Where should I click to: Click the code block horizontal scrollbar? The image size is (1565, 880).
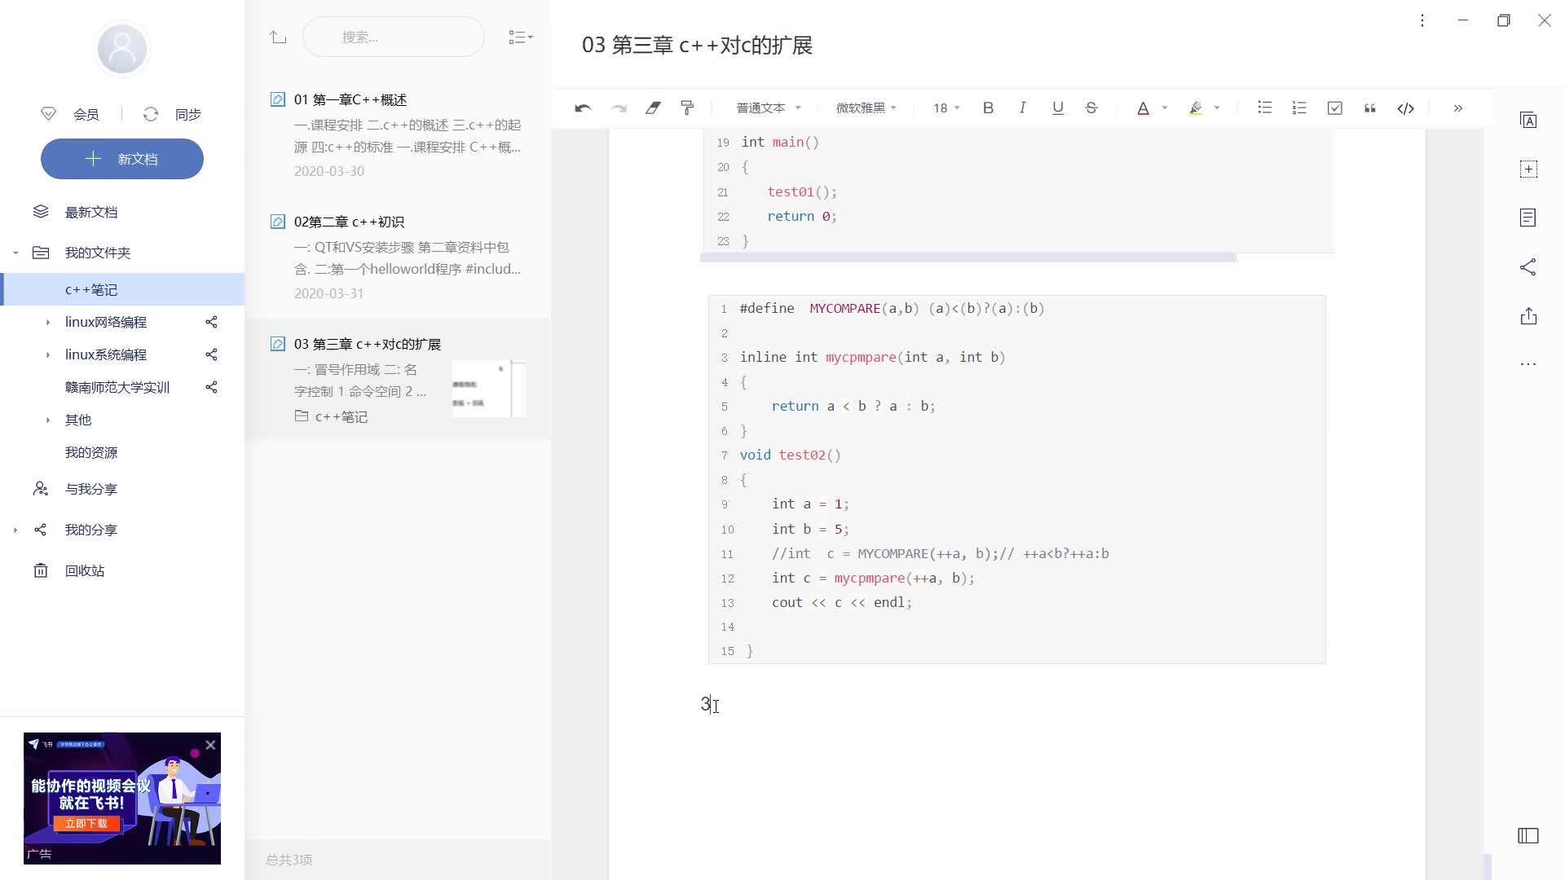(968, 257)
